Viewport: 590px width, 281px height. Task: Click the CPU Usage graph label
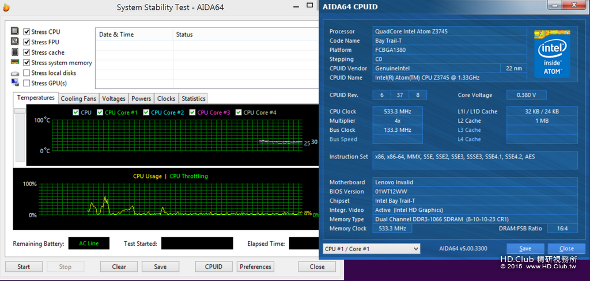(x=147, y=176)
